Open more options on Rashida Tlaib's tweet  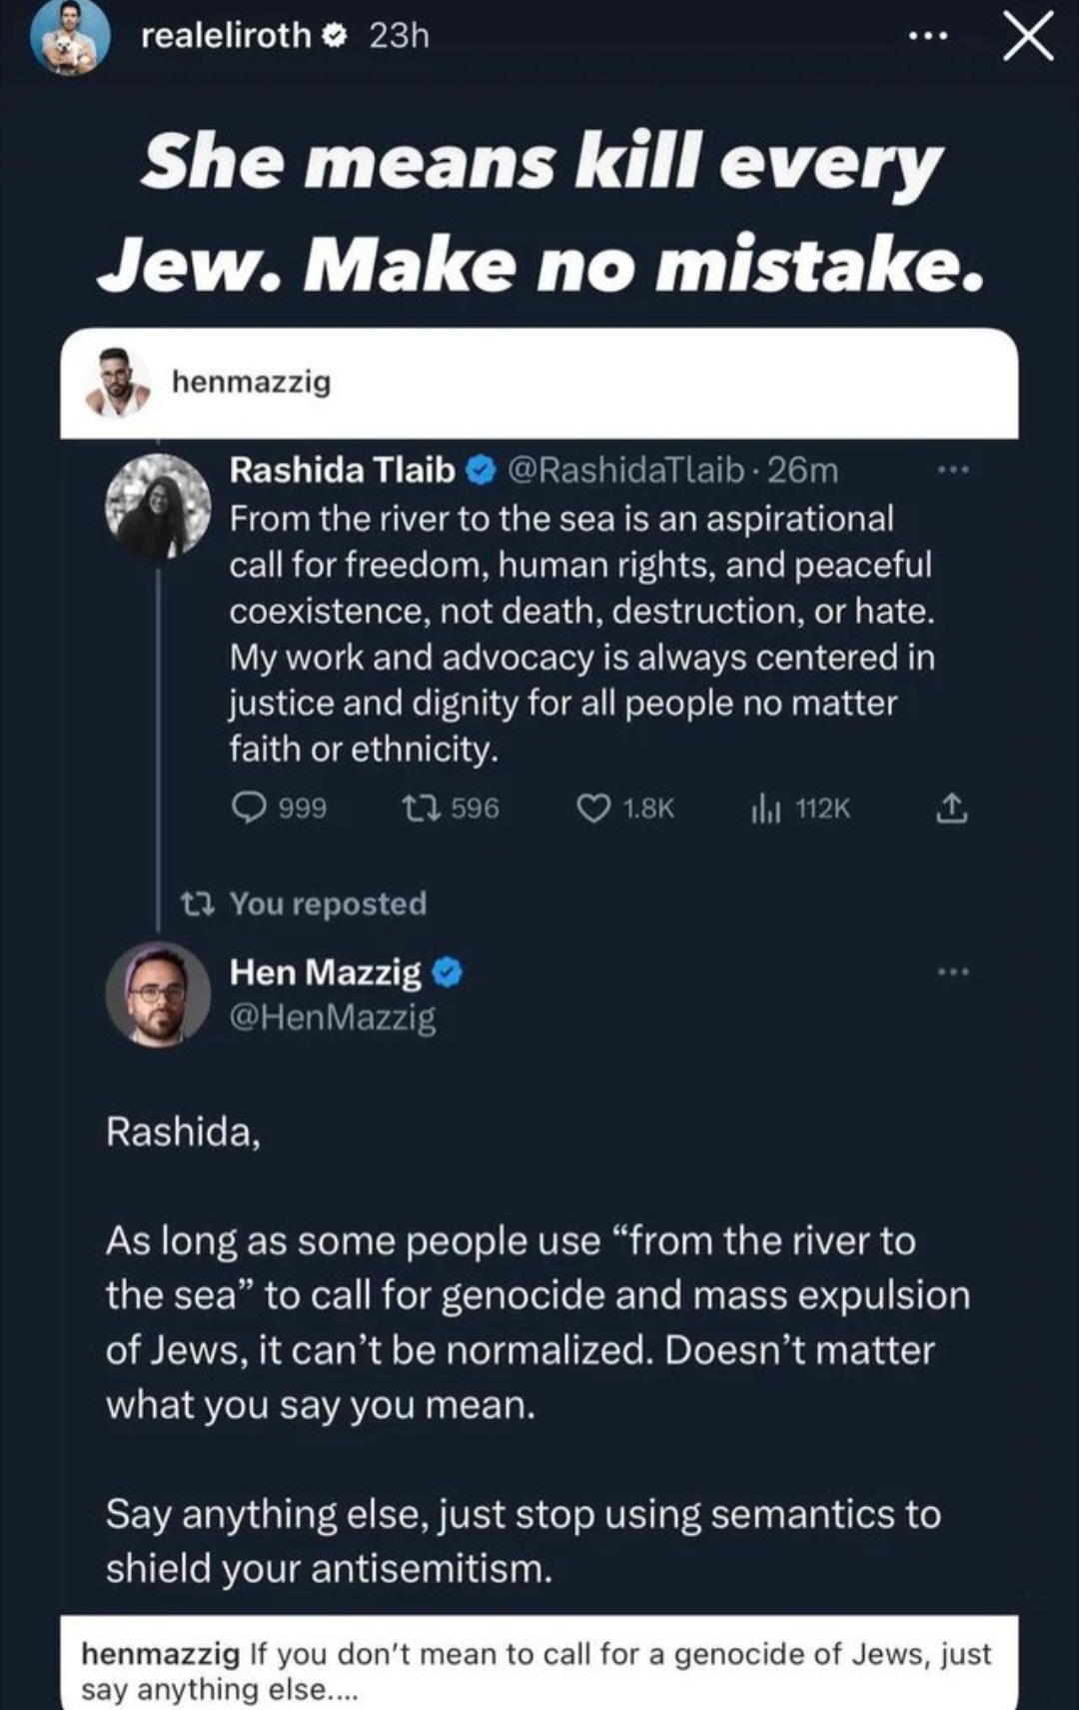pos(953,470)
